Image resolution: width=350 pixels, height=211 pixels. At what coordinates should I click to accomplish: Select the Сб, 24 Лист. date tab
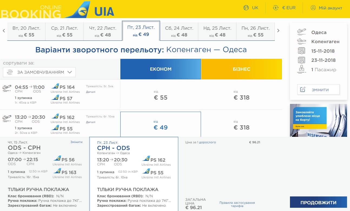(179, 31)
